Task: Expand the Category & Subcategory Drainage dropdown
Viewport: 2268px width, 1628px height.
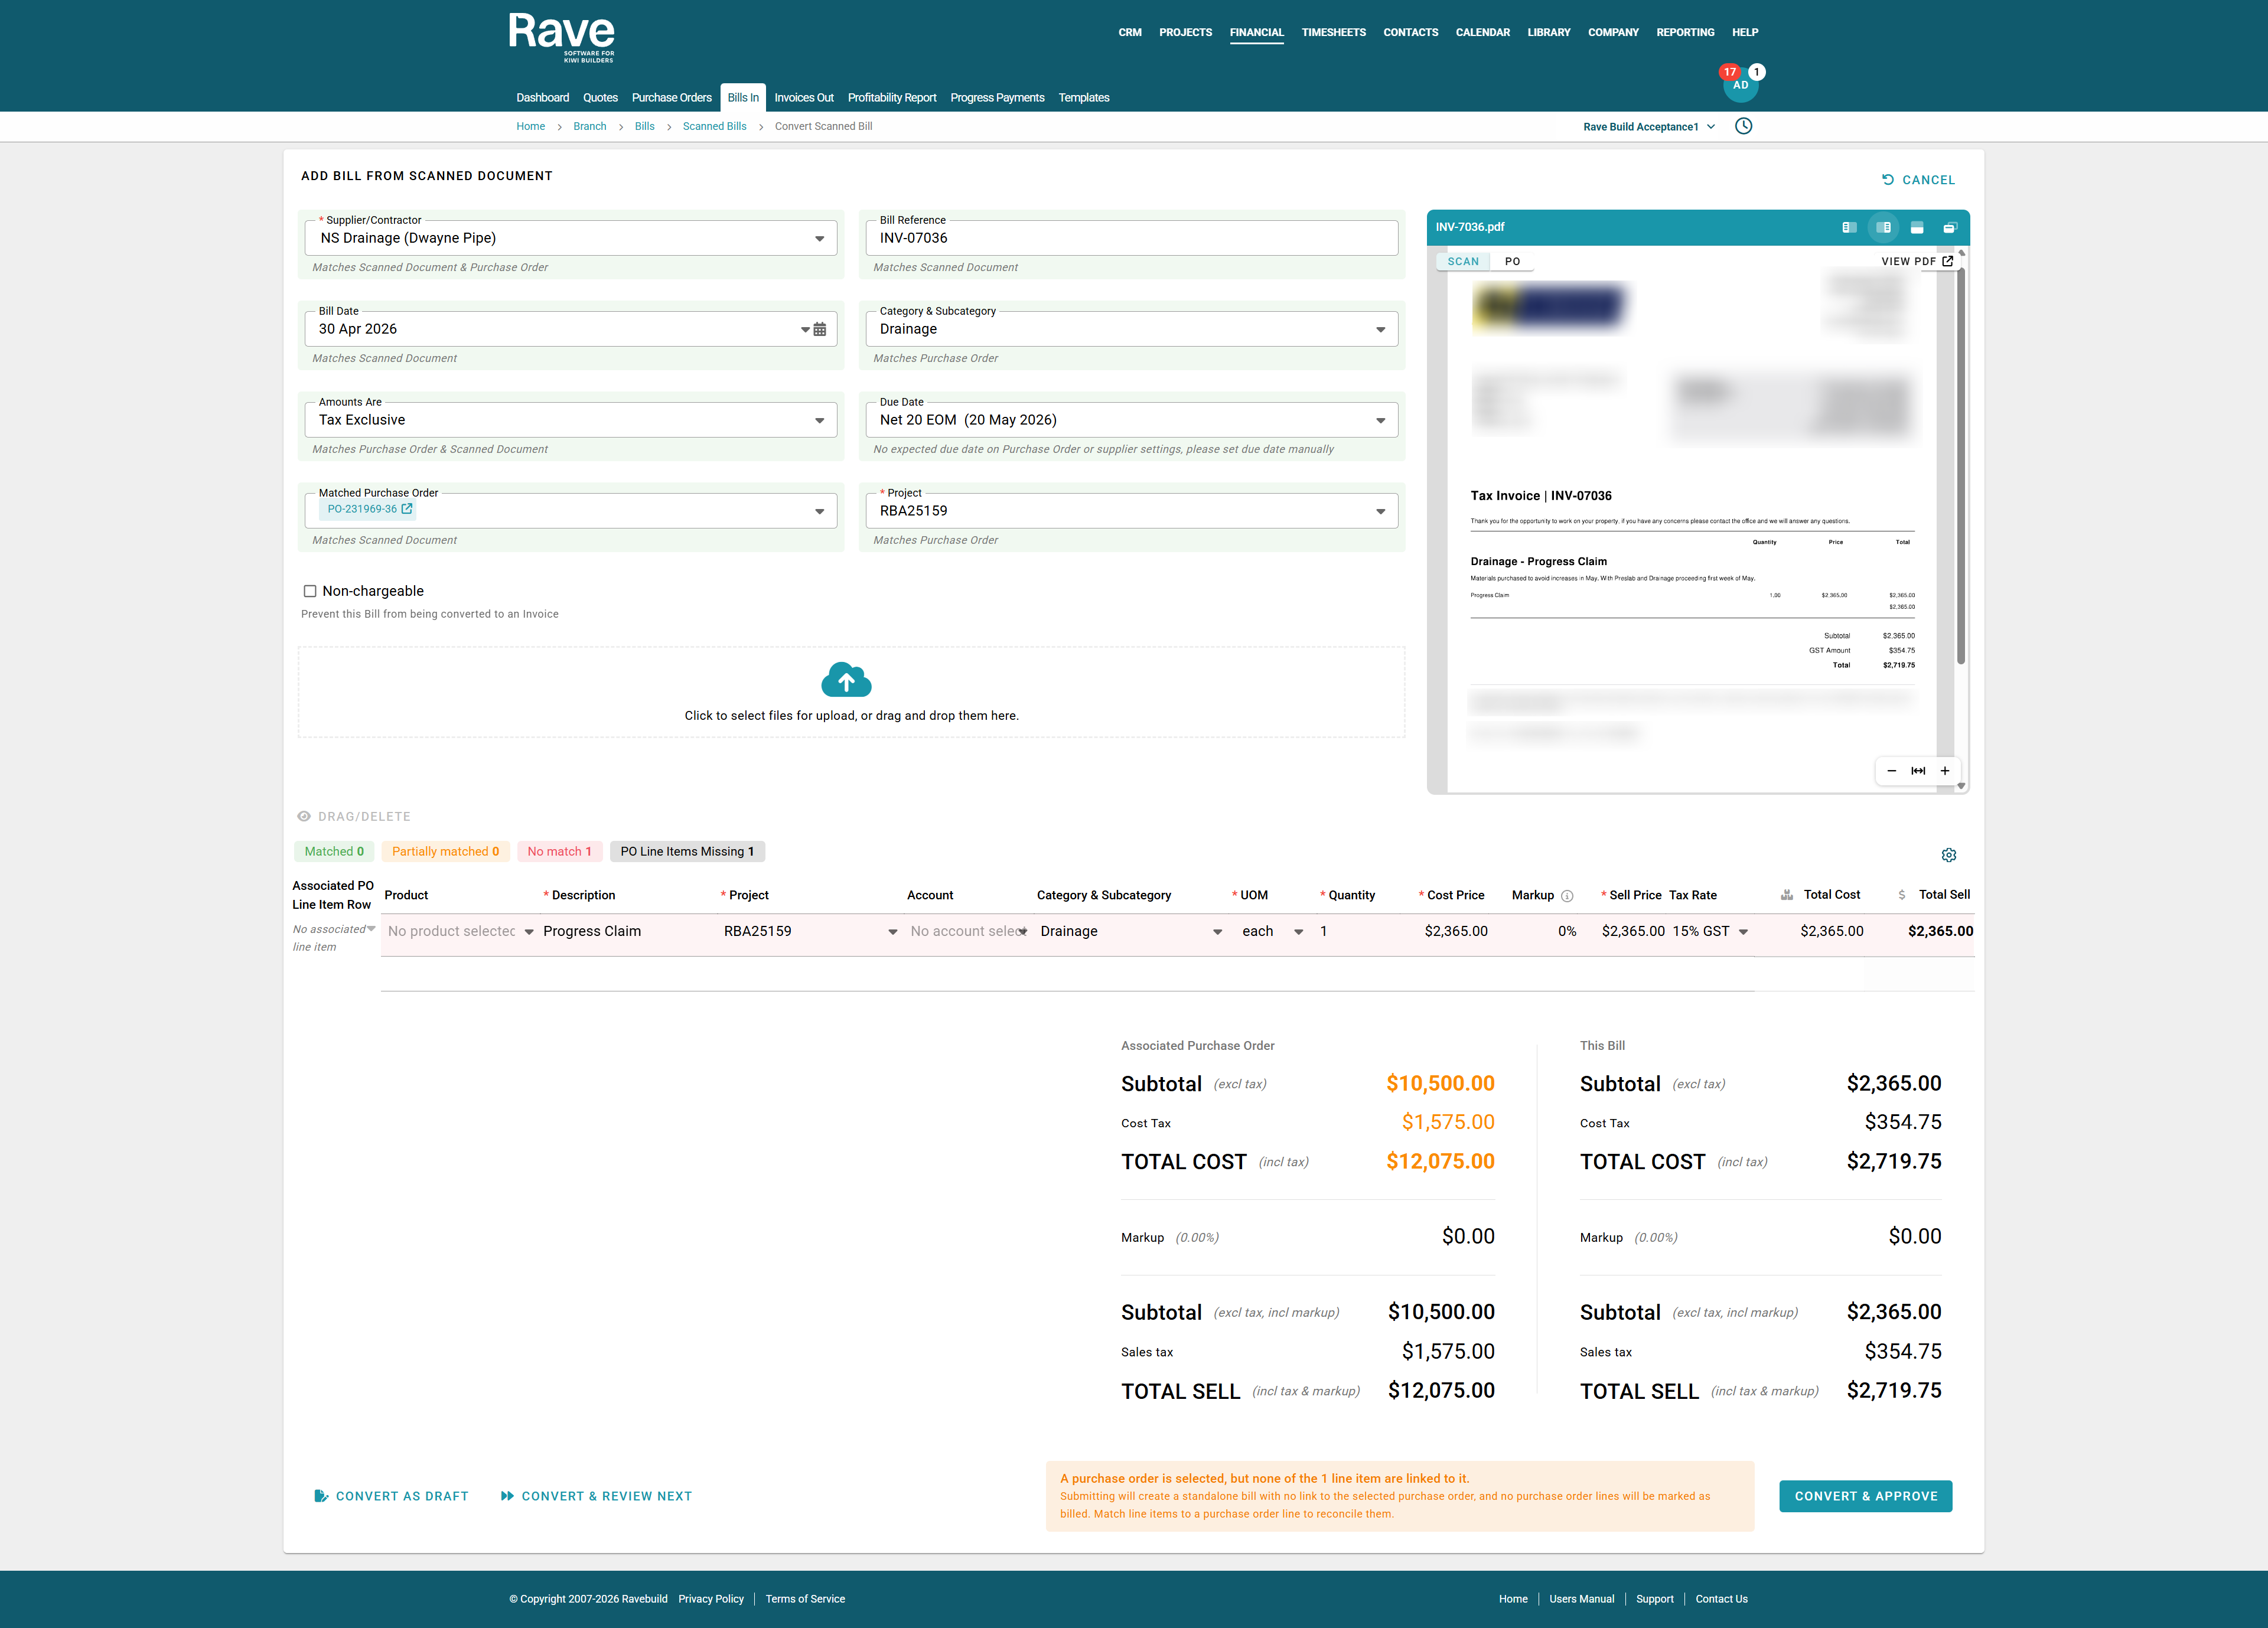Action: pyautogui.click(x=1380, y=329)
